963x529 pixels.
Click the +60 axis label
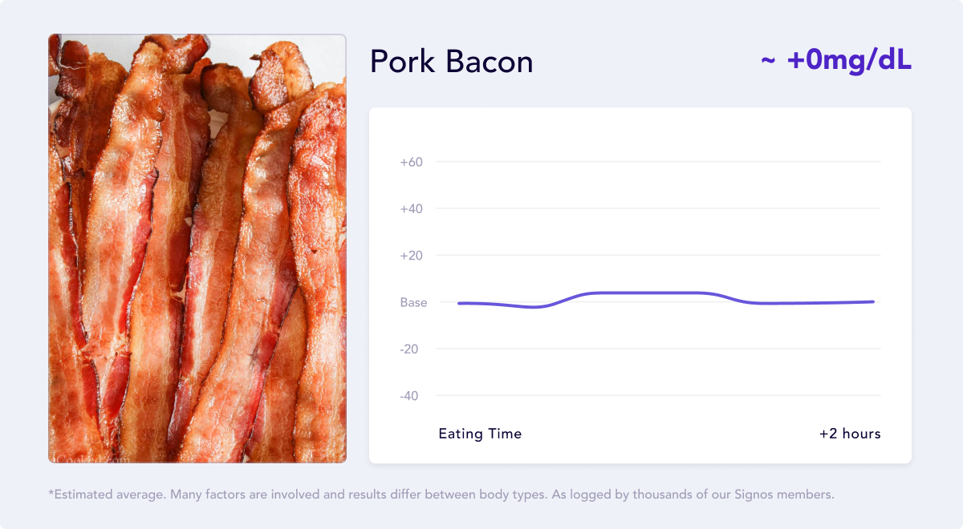pyautogui.click(x=412, y=162)
